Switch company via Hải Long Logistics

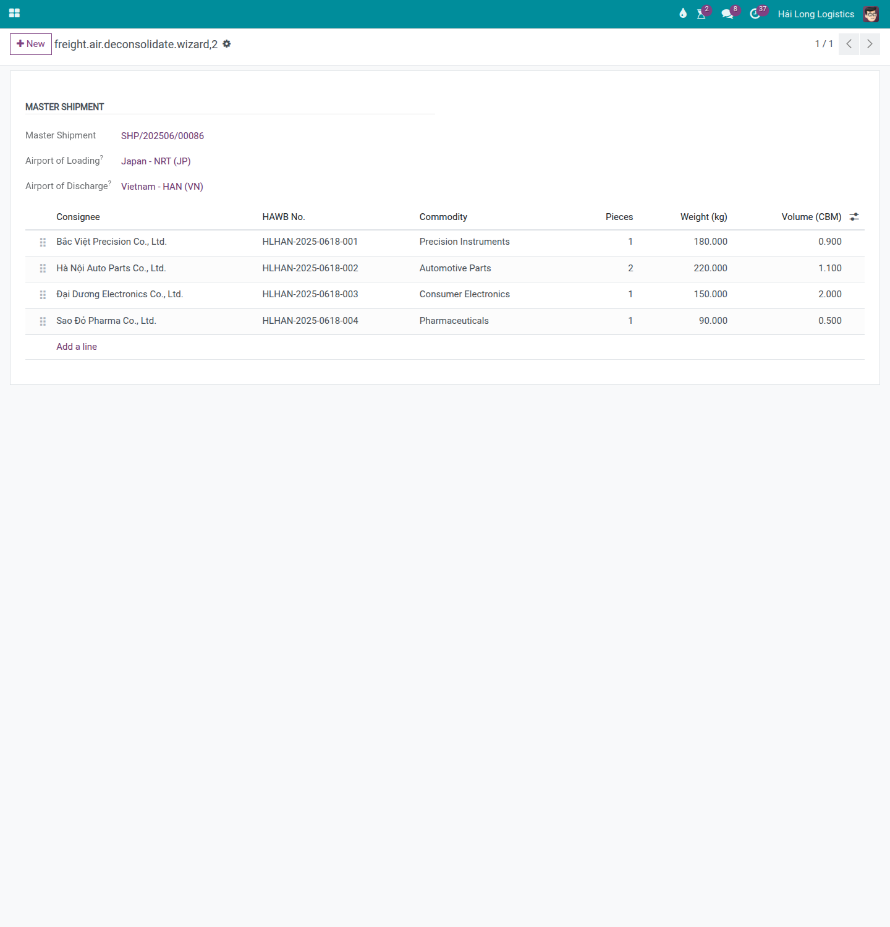816,14
